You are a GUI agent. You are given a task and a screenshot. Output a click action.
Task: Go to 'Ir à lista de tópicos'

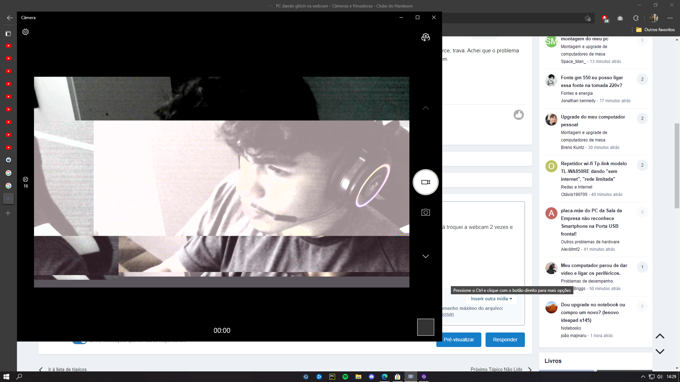pos(67,369)
